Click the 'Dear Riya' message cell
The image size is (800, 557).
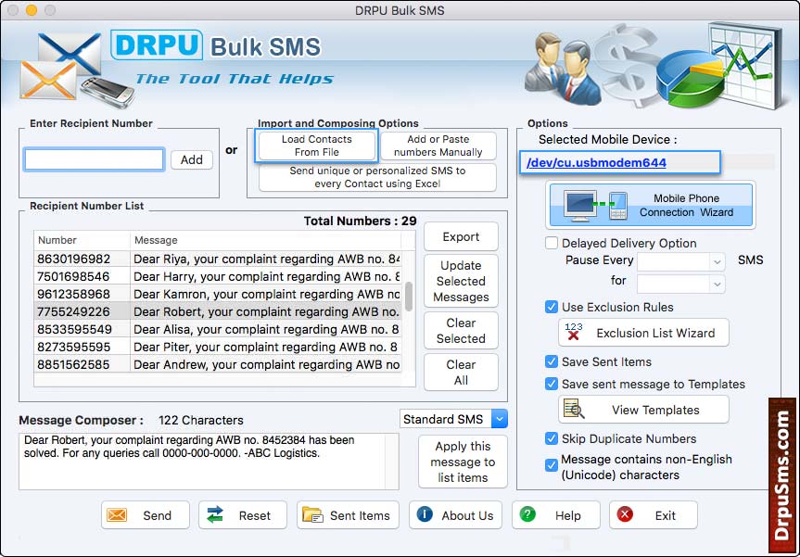(x=266, y=259)
